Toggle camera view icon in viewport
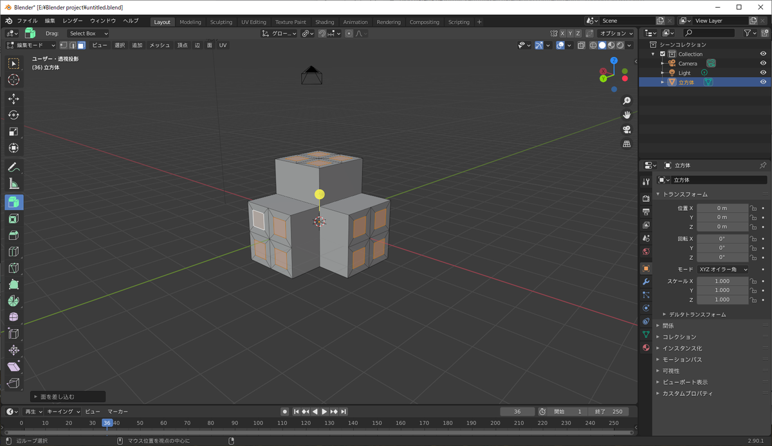The width and height of the screenshot is (772, 446). tap(627, 130)
